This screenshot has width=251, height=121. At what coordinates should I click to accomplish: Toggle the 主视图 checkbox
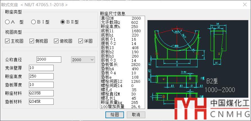click(x=8, y=41)
